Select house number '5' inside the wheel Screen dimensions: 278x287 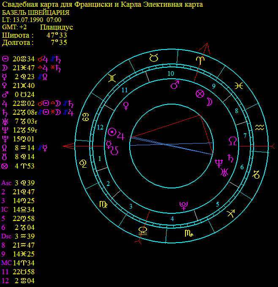(218, 204)
